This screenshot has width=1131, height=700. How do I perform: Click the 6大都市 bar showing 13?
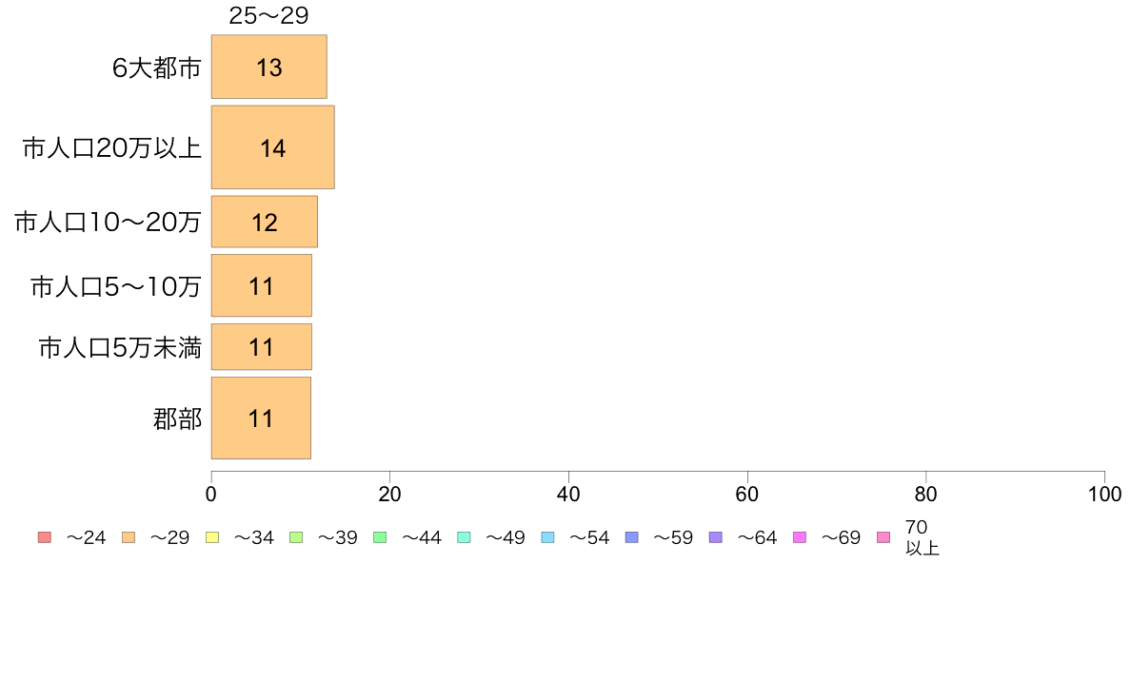(x=269, y=67)
